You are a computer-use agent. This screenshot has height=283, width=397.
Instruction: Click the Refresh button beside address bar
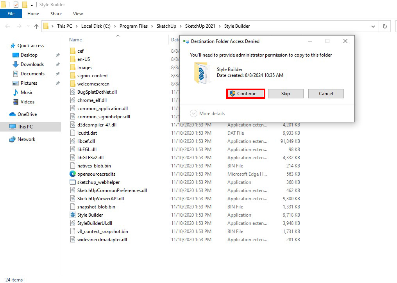[385, 26]
